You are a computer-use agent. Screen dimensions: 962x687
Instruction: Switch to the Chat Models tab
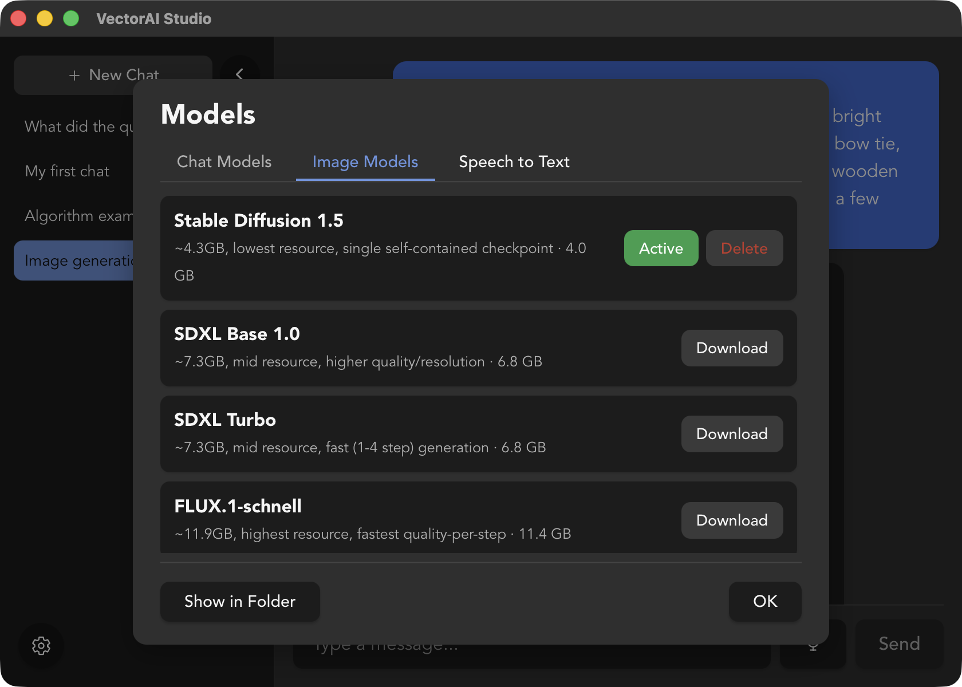point(224,162)
